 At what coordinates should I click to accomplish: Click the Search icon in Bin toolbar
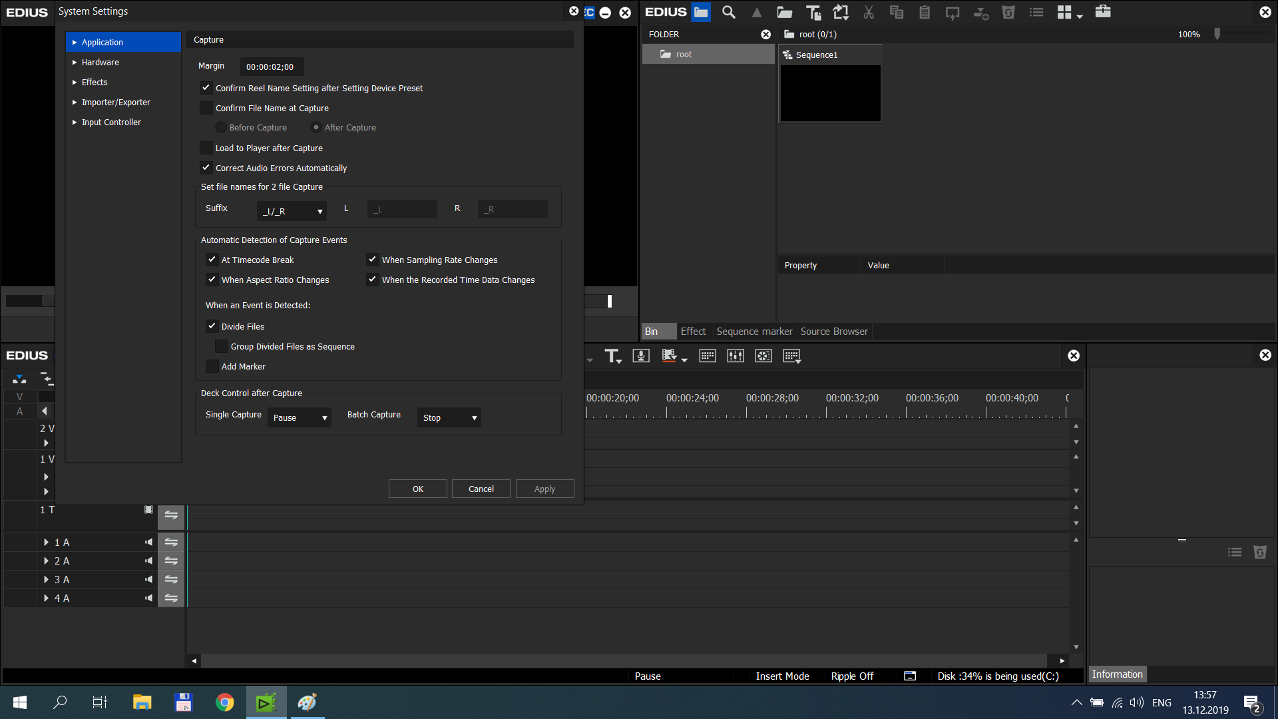coord(729,12)
